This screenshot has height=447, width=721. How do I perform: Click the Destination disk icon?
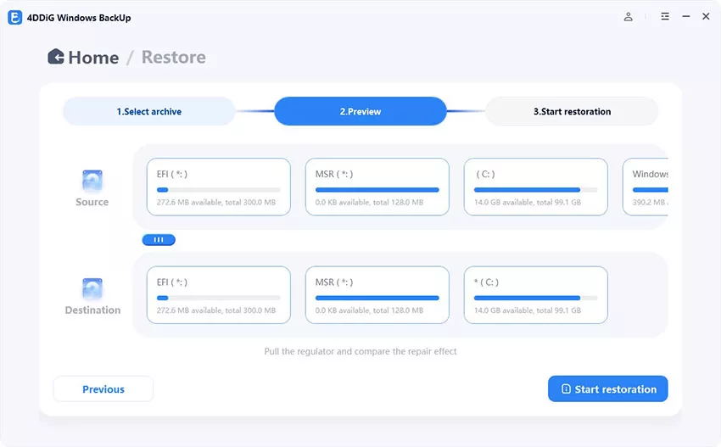[x=92, y=288]
